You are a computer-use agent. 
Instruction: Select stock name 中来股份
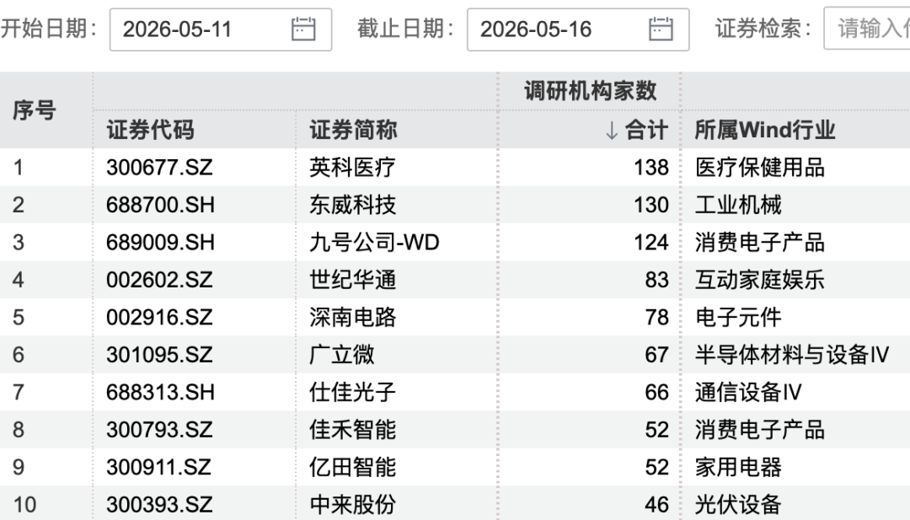coord(353,504)
